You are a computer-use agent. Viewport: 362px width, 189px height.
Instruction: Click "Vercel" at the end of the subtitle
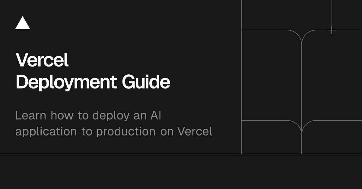click(x=195, y=132)
